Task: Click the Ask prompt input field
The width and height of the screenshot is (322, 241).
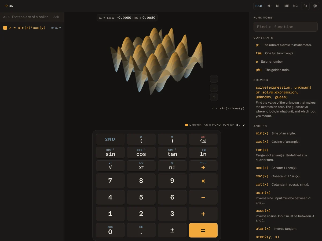Action: click(31, 17)
